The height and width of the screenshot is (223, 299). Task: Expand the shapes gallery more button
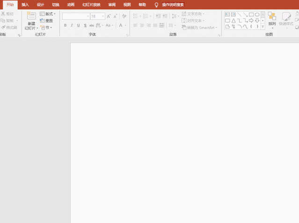pos(263,27)
